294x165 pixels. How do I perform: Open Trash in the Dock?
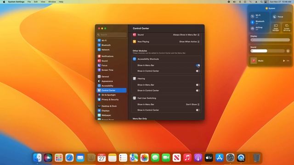[256, 158]
